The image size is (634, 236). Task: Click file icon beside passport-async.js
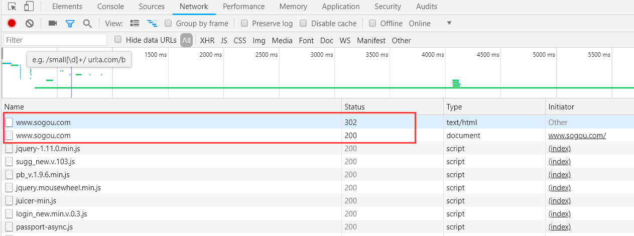[x=9, y=226]
